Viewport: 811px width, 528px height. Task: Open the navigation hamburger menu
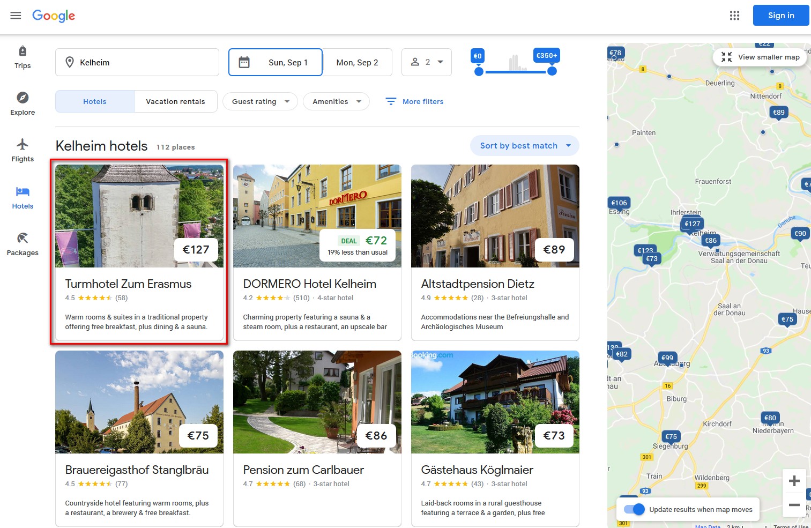pyautogui.click(x=16, y=16)
